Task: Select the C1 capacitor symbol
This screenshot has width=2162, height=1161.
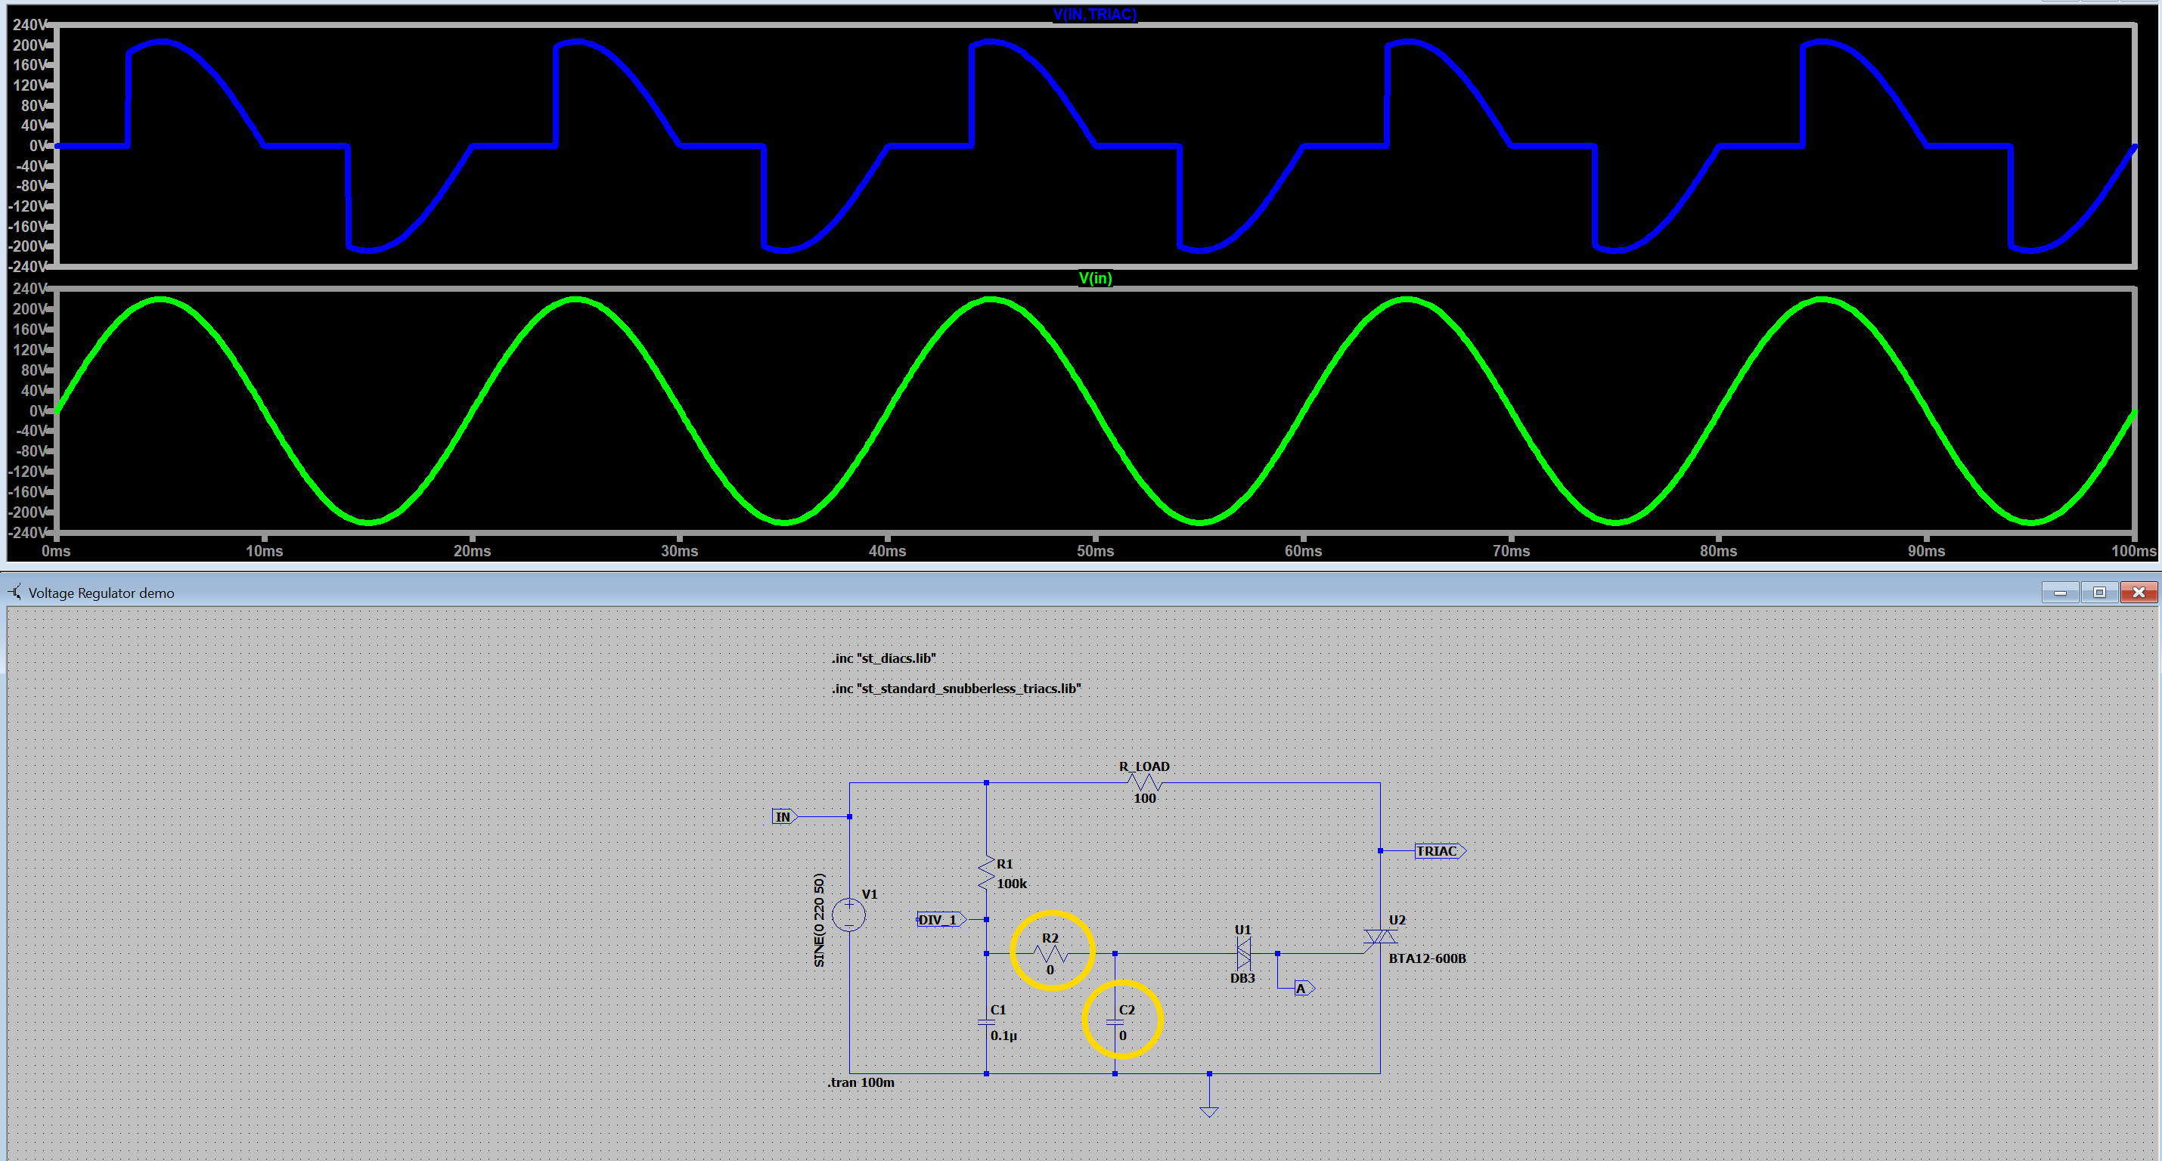Action: (986, 1022)
